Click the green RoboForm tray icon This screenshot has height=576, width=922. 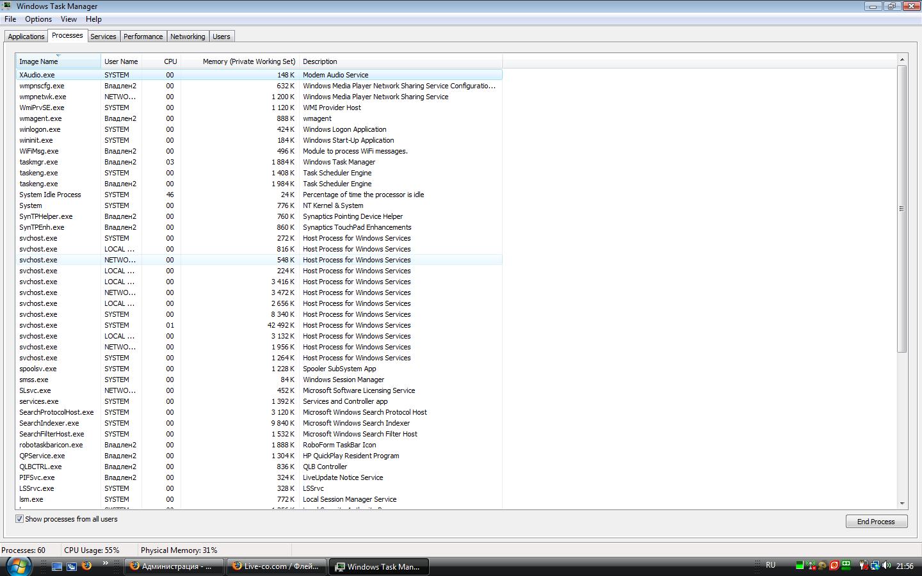(846, 566)
